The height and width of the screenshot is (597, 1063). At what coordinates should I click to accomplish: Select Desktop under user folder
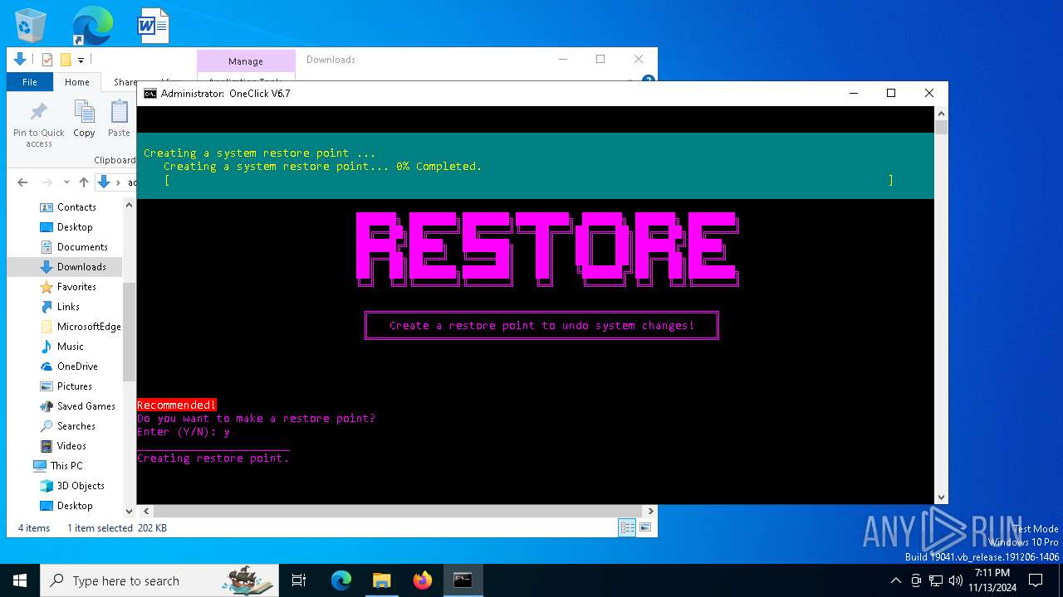click(x=75, y=227)
